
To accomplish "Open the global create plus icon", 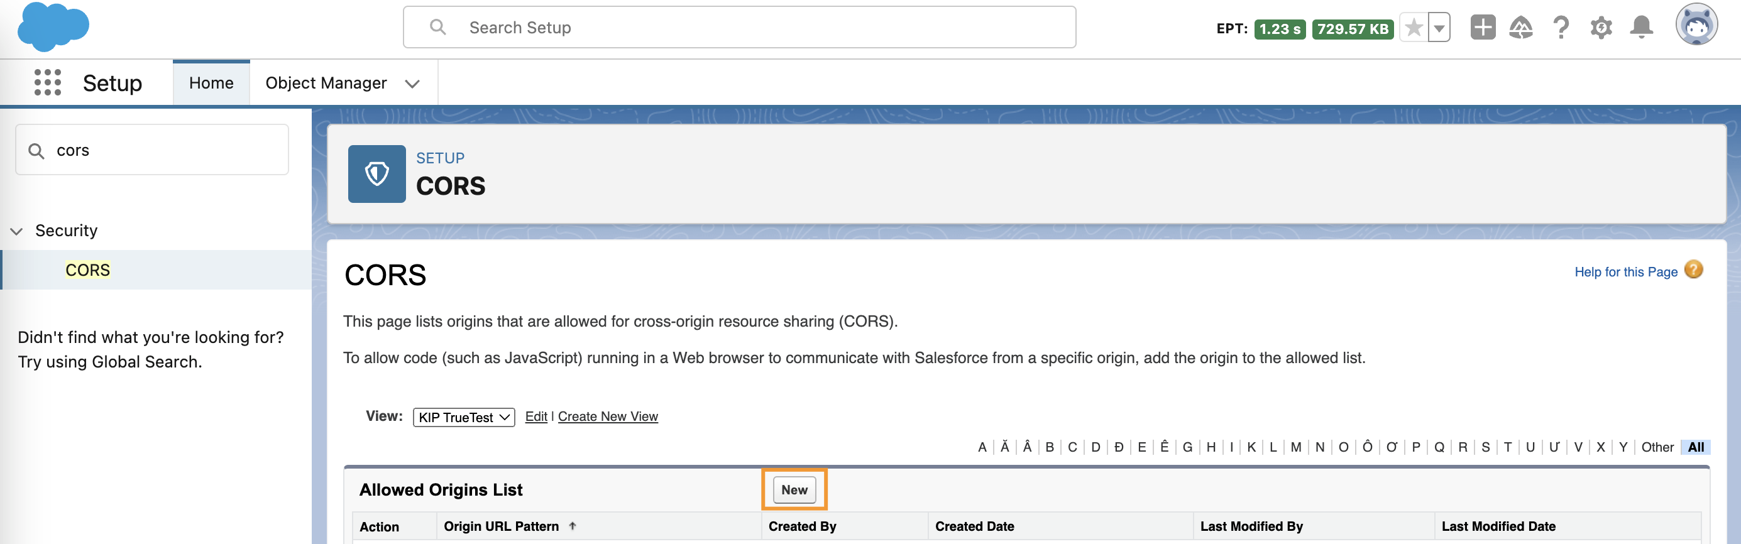I will click(1483, 28).
